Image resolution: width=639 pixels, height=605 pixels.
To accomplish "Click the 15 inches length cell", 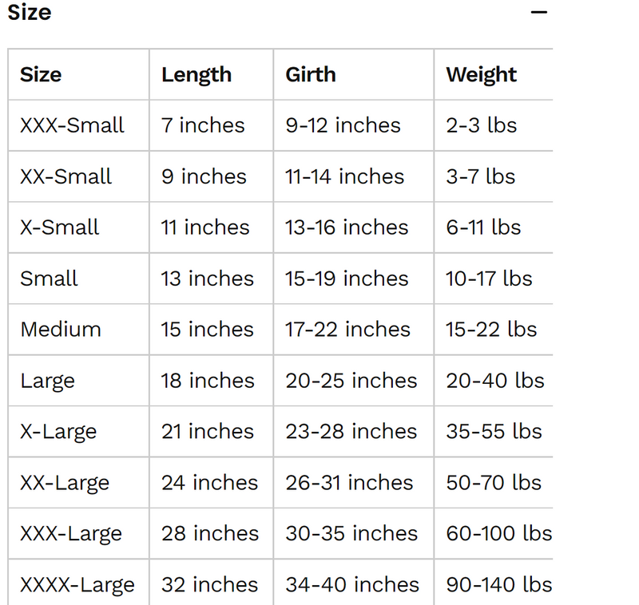I will (212, 330).
